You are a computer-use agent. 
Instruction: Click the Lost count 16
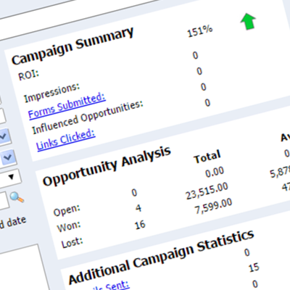click(x=140, y=225)
